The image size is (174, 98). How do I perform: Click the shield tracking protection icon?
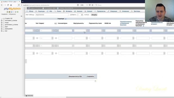(x=19, y=5)
